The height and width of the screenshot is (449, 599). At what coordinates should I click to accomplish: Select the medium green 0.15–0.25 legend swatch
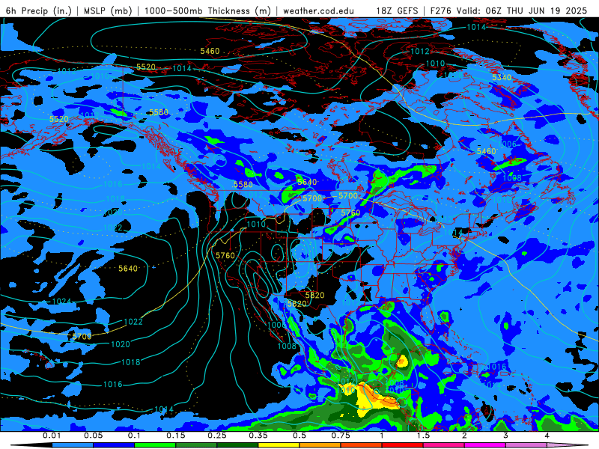tap(196, 445)
